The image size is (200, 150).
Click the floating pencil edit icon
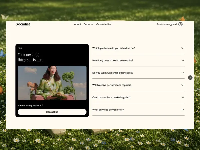(190, 78)
